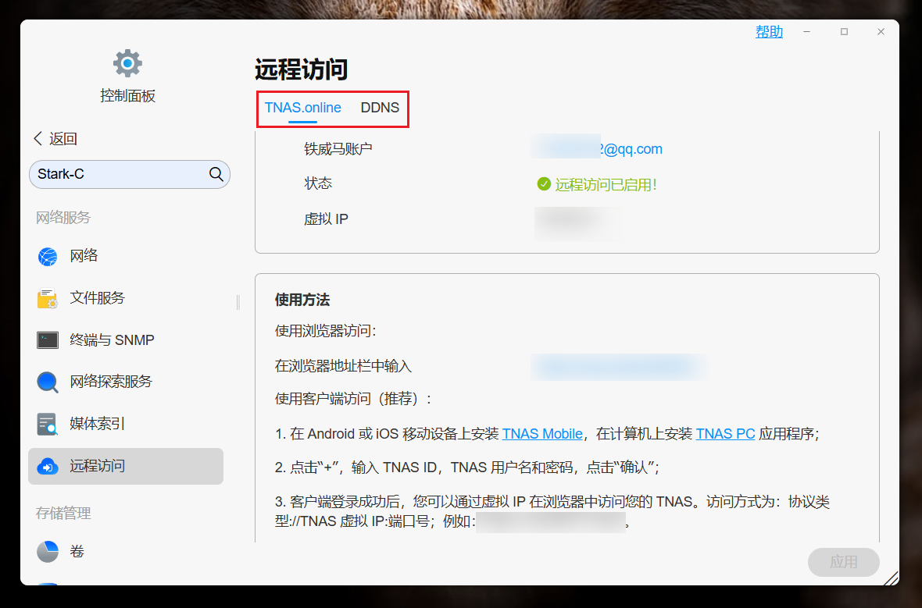Click the @qq.com account email
Viewport: 922px width, 608px height.
[597, 148]
